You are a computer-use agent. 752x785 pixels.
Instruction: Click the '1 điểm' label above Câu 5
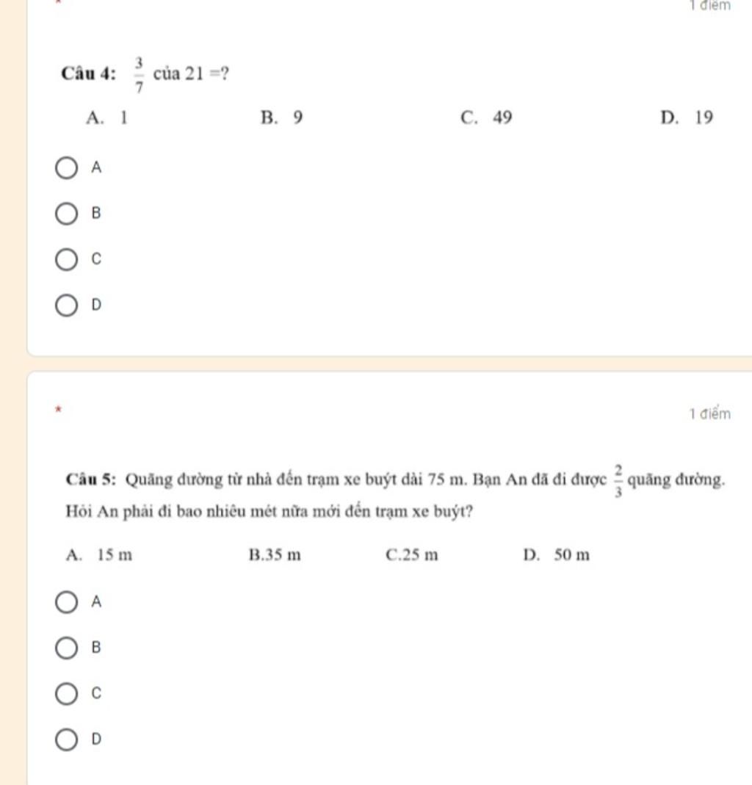click(x=709, y=414)
